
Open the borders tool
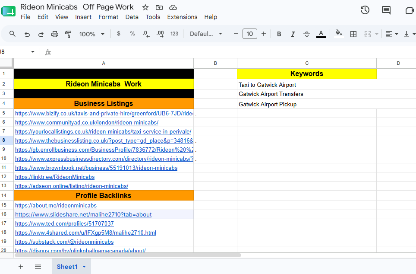coord(353,34)
